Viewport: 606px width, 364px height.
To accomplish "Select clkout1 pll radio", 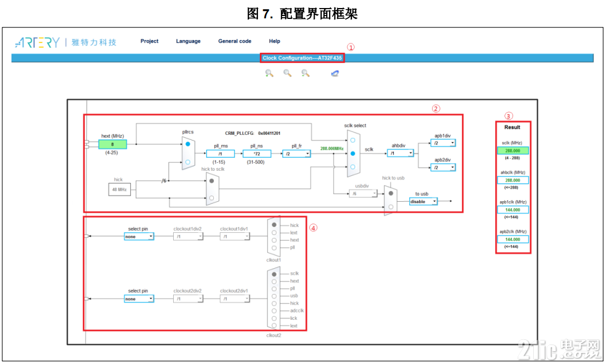I will (274, 248).
